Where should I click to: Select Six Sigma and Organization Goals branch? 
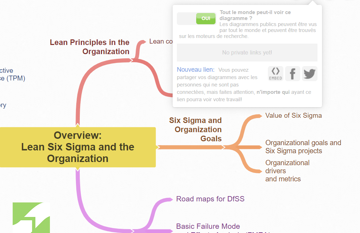(195, 129)
